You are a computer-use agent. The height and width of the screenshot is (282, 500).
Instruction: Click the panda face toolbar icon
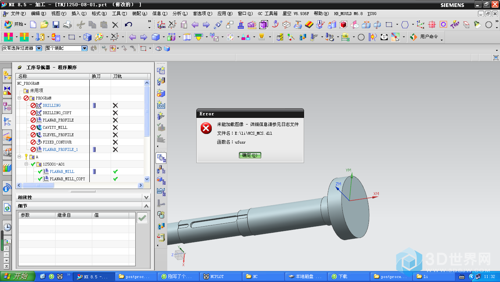click(384, 37)
